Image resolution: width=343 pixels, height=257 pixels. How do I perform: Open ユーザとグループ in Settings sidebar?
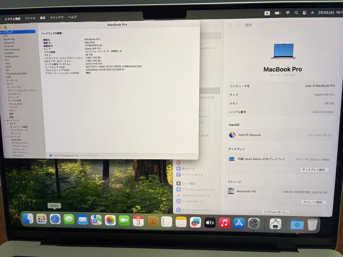click(x=190, y=201)
